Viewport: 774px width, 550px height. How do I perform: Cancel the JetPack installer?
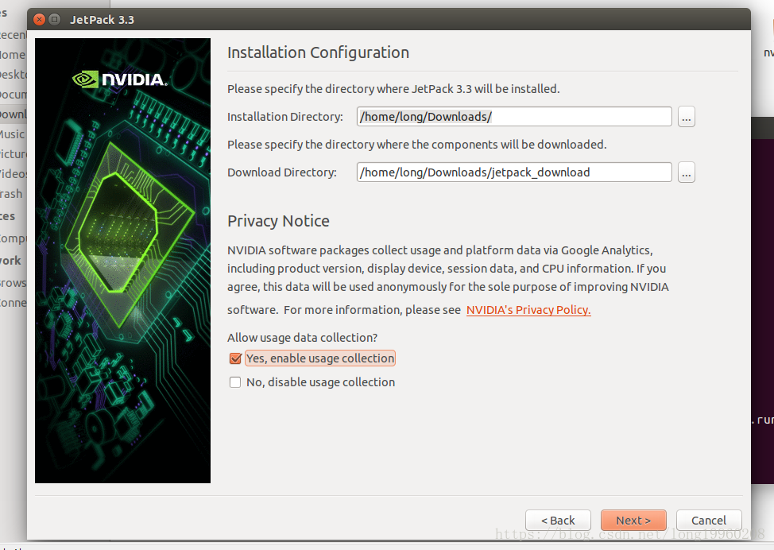(709, 521)
